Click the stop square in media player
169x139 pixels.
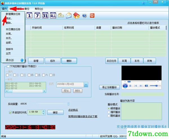pos(130,86)
